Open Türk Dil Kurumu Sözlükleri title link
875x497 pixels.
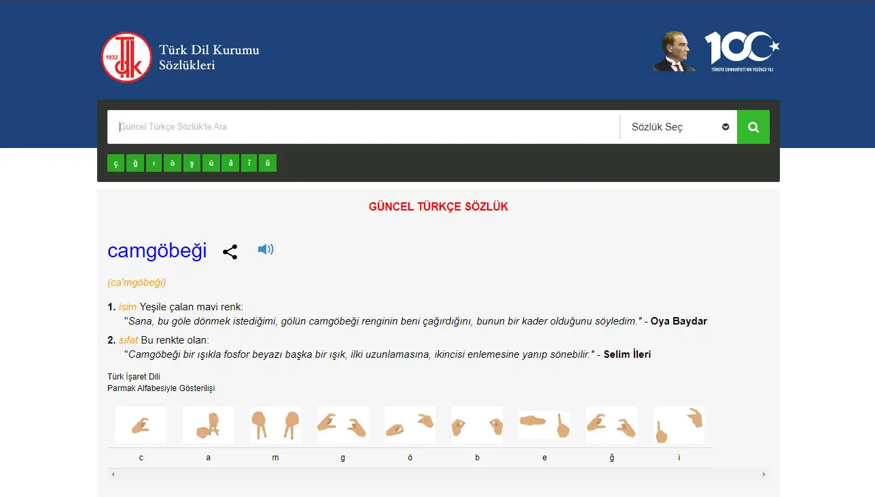pos(209,57)
